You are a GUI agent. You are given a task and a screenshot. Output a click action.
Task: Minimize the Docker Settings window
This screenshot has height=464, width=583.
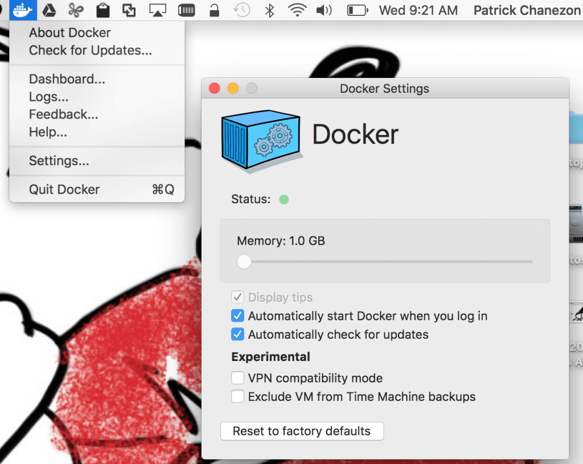(233, 88)
